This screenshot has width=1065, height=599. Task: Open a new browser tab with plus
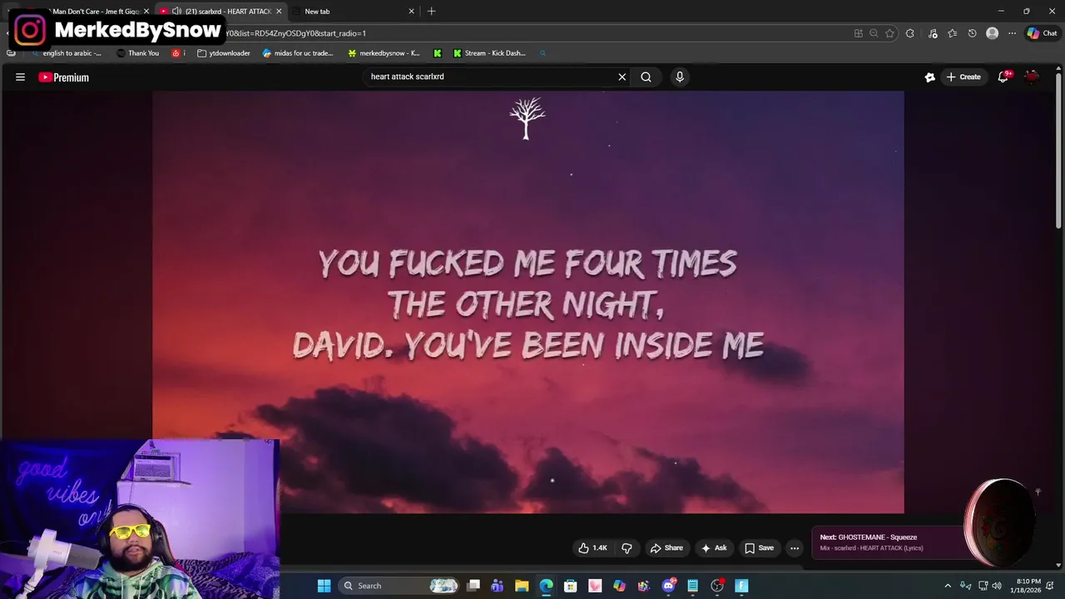pyautogui.click(x=431, y=12)
